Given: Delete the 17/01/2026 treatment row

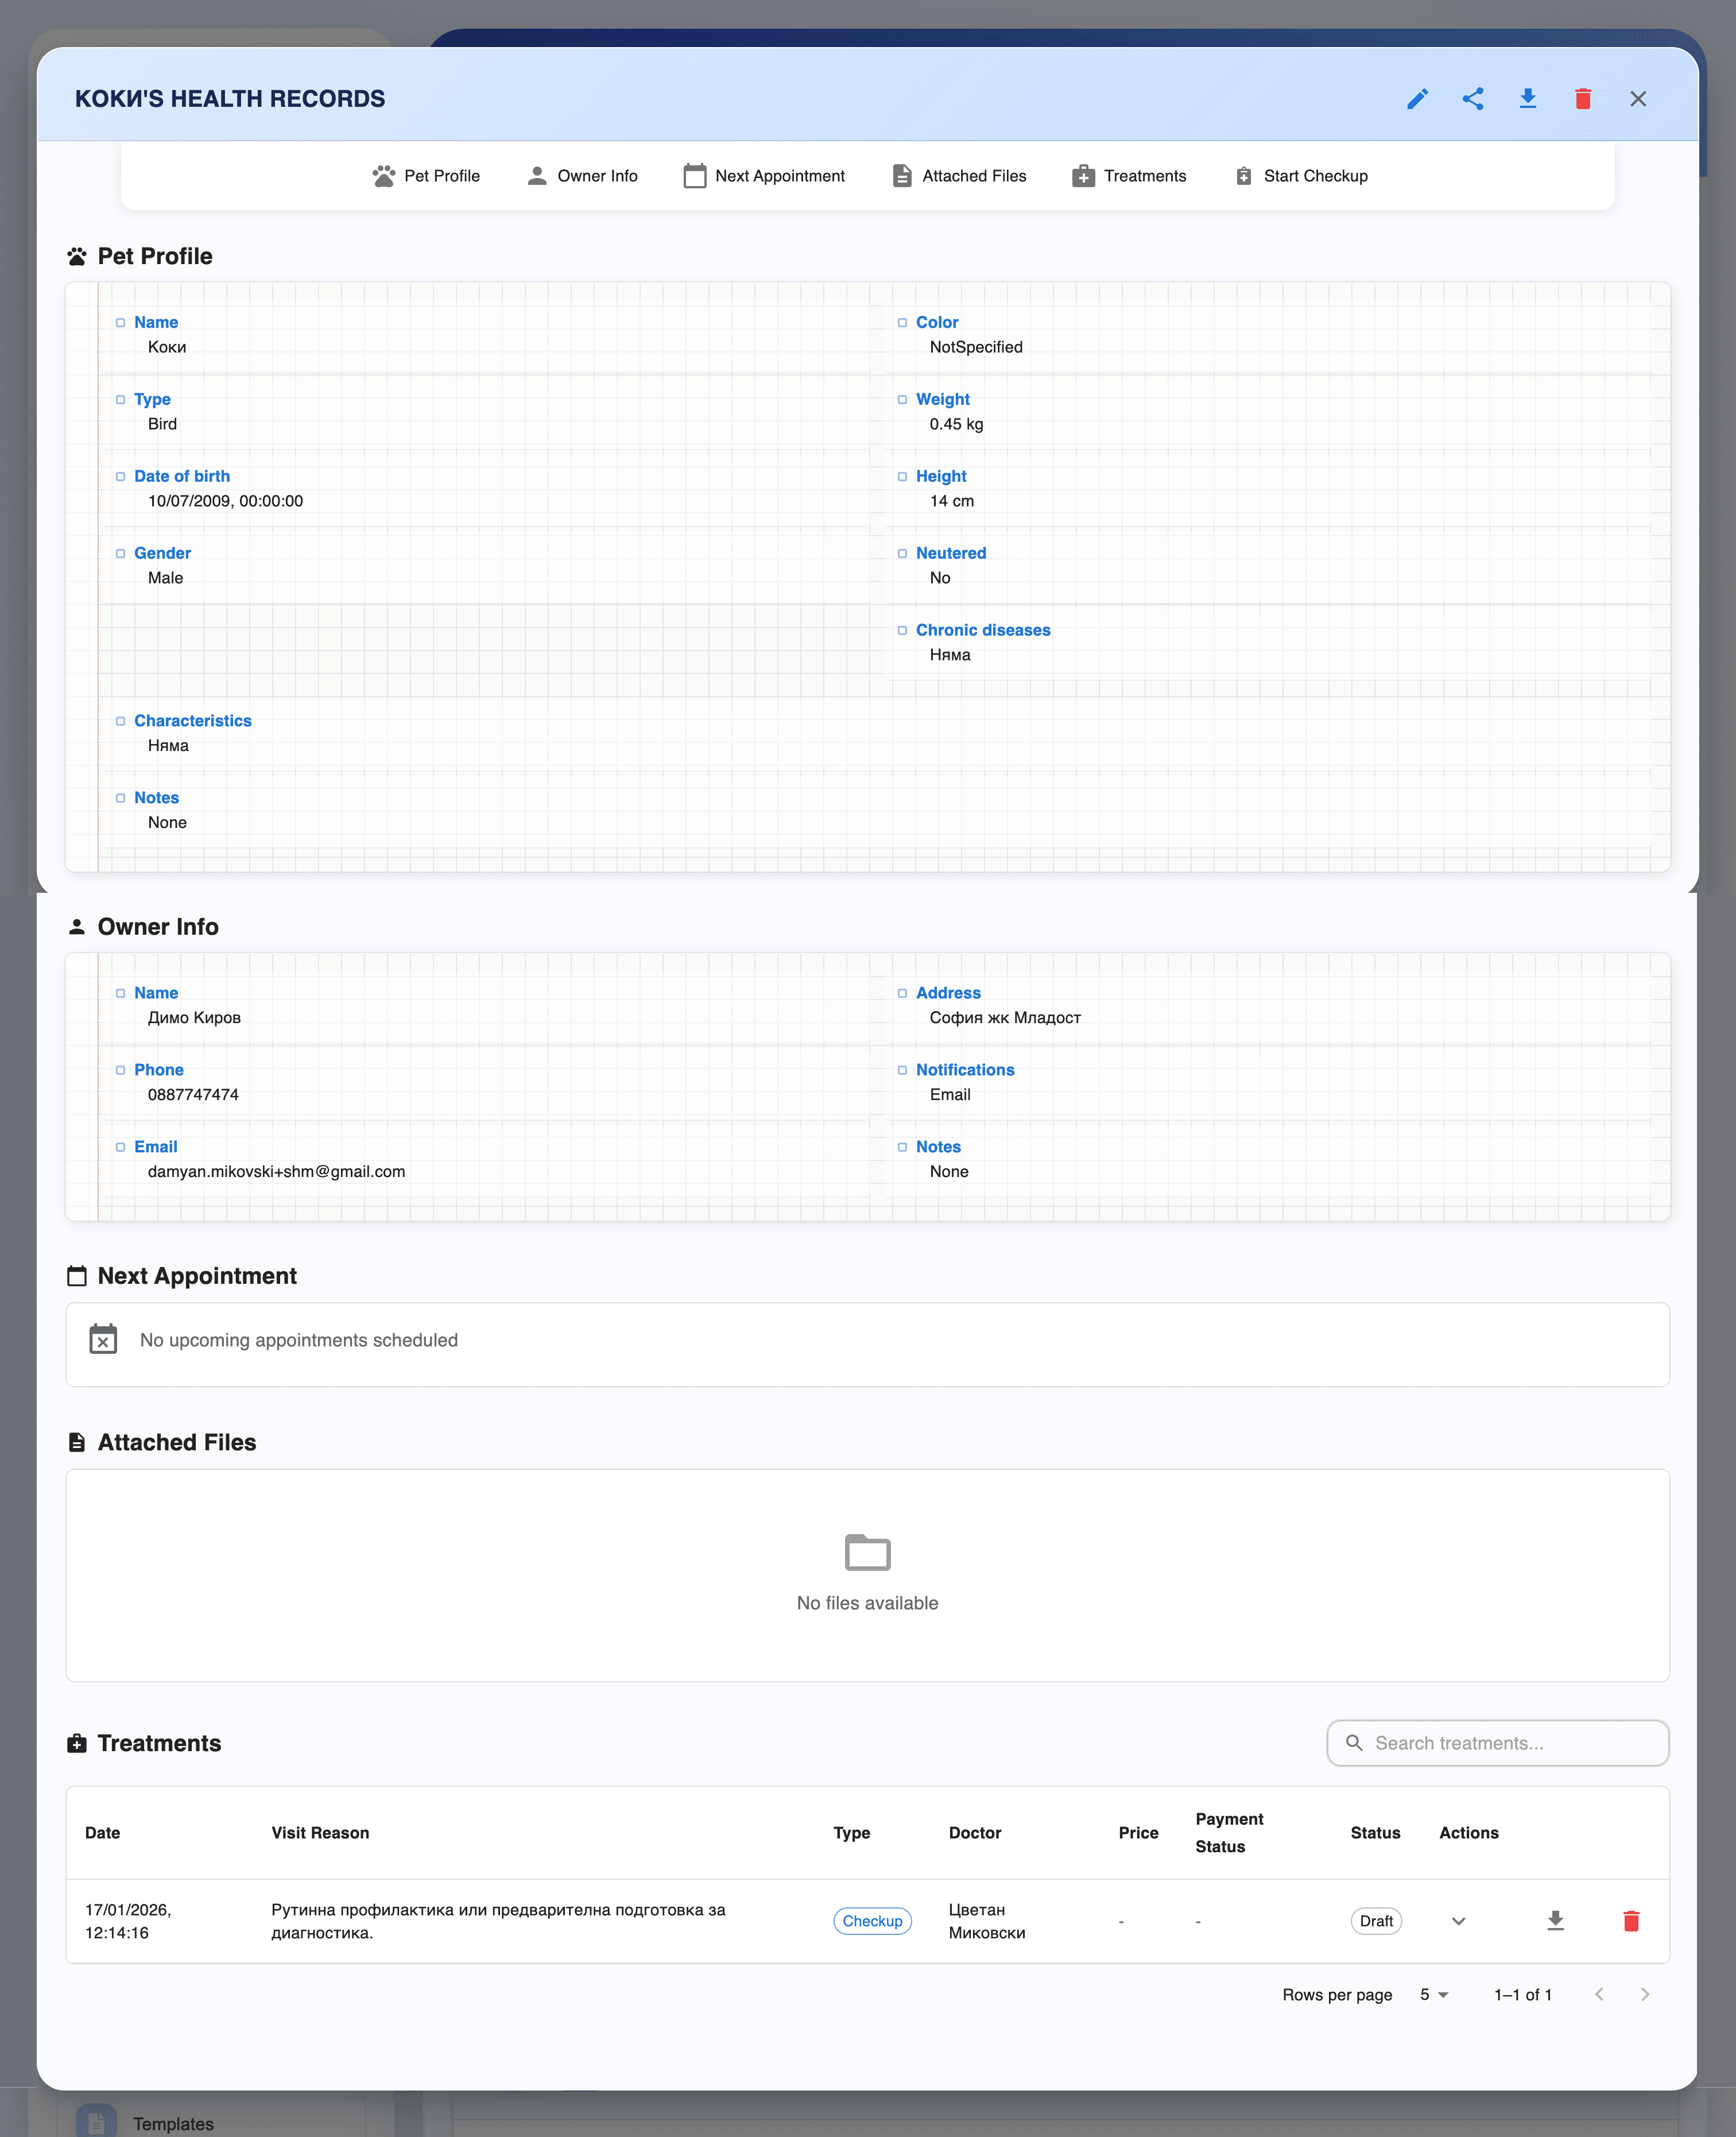Looking at the screenshot, I should click(1631, 1921).
